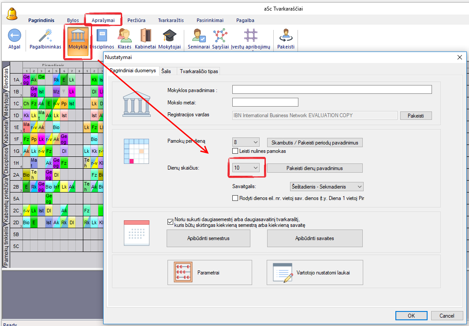
Task: Open the Sąryšiai relations icon
Action: 220,36
